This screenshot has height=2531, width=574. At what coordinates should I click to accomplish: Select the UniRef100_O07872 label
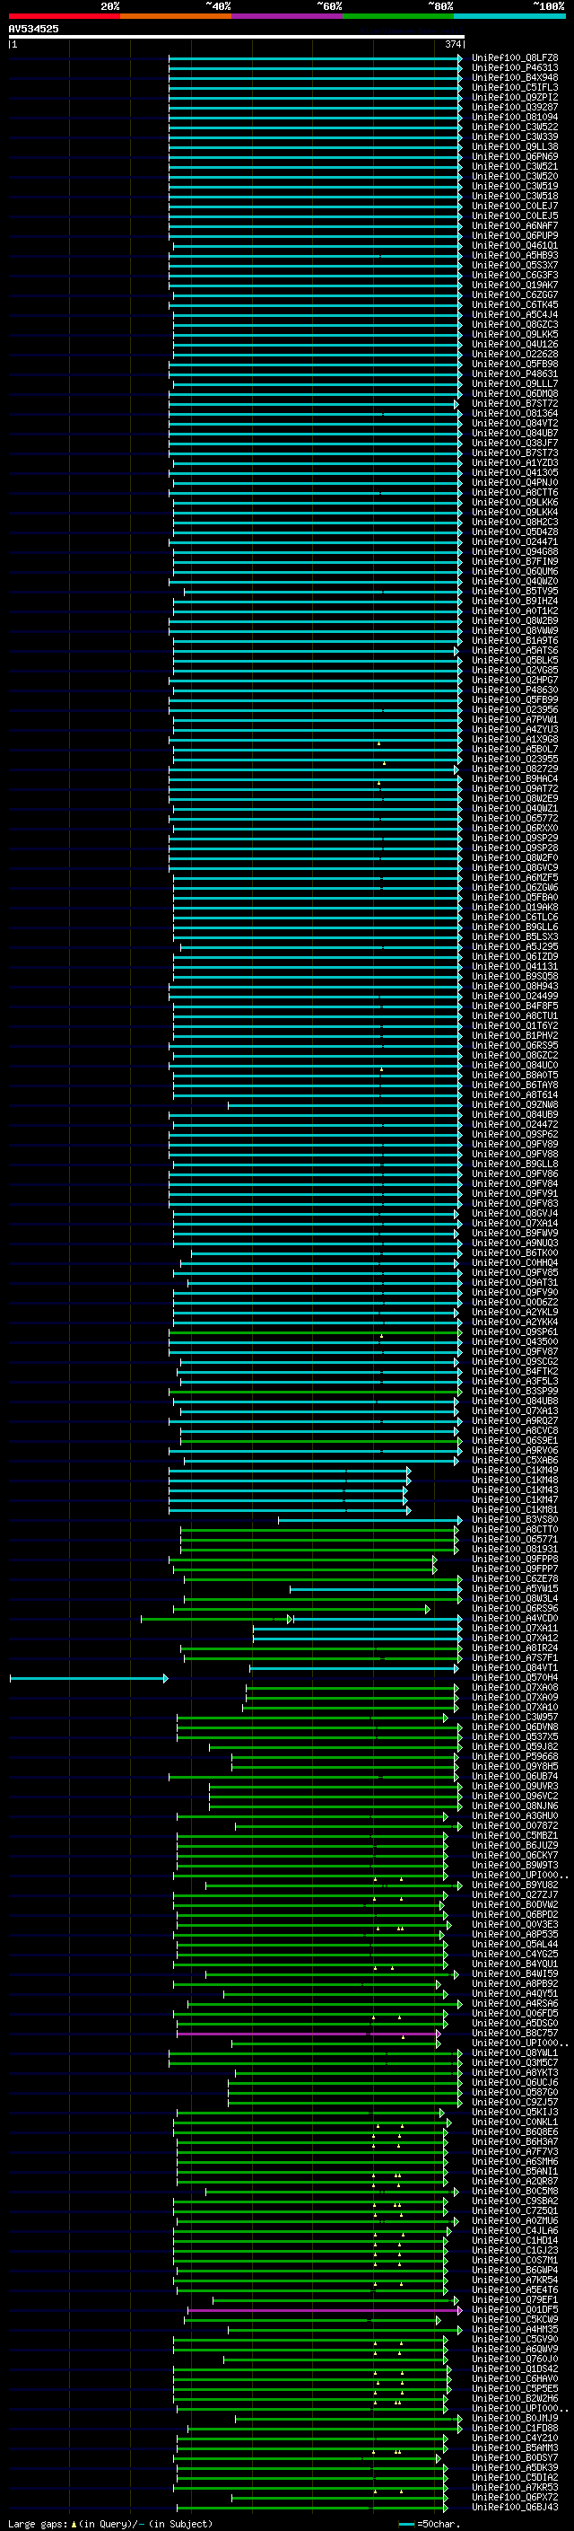point(515,1825)
